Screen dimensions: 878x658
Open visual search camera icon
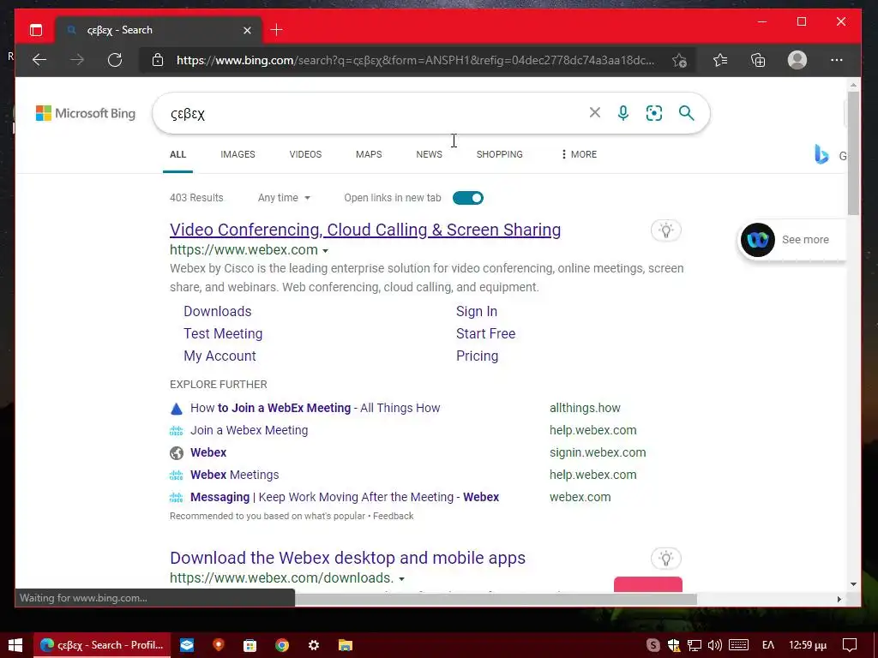[653, 113]
